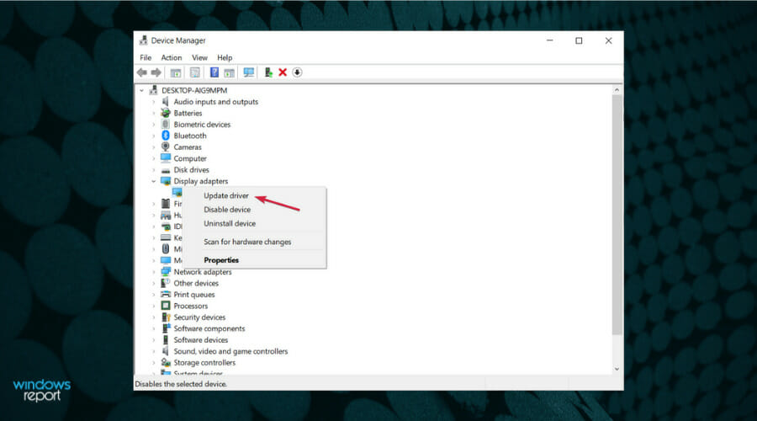The height and width of the screenshot is (421, 757).
Task: Open the Properties toolbar icon
Action: pyautogui.click(x=194, y=72)
